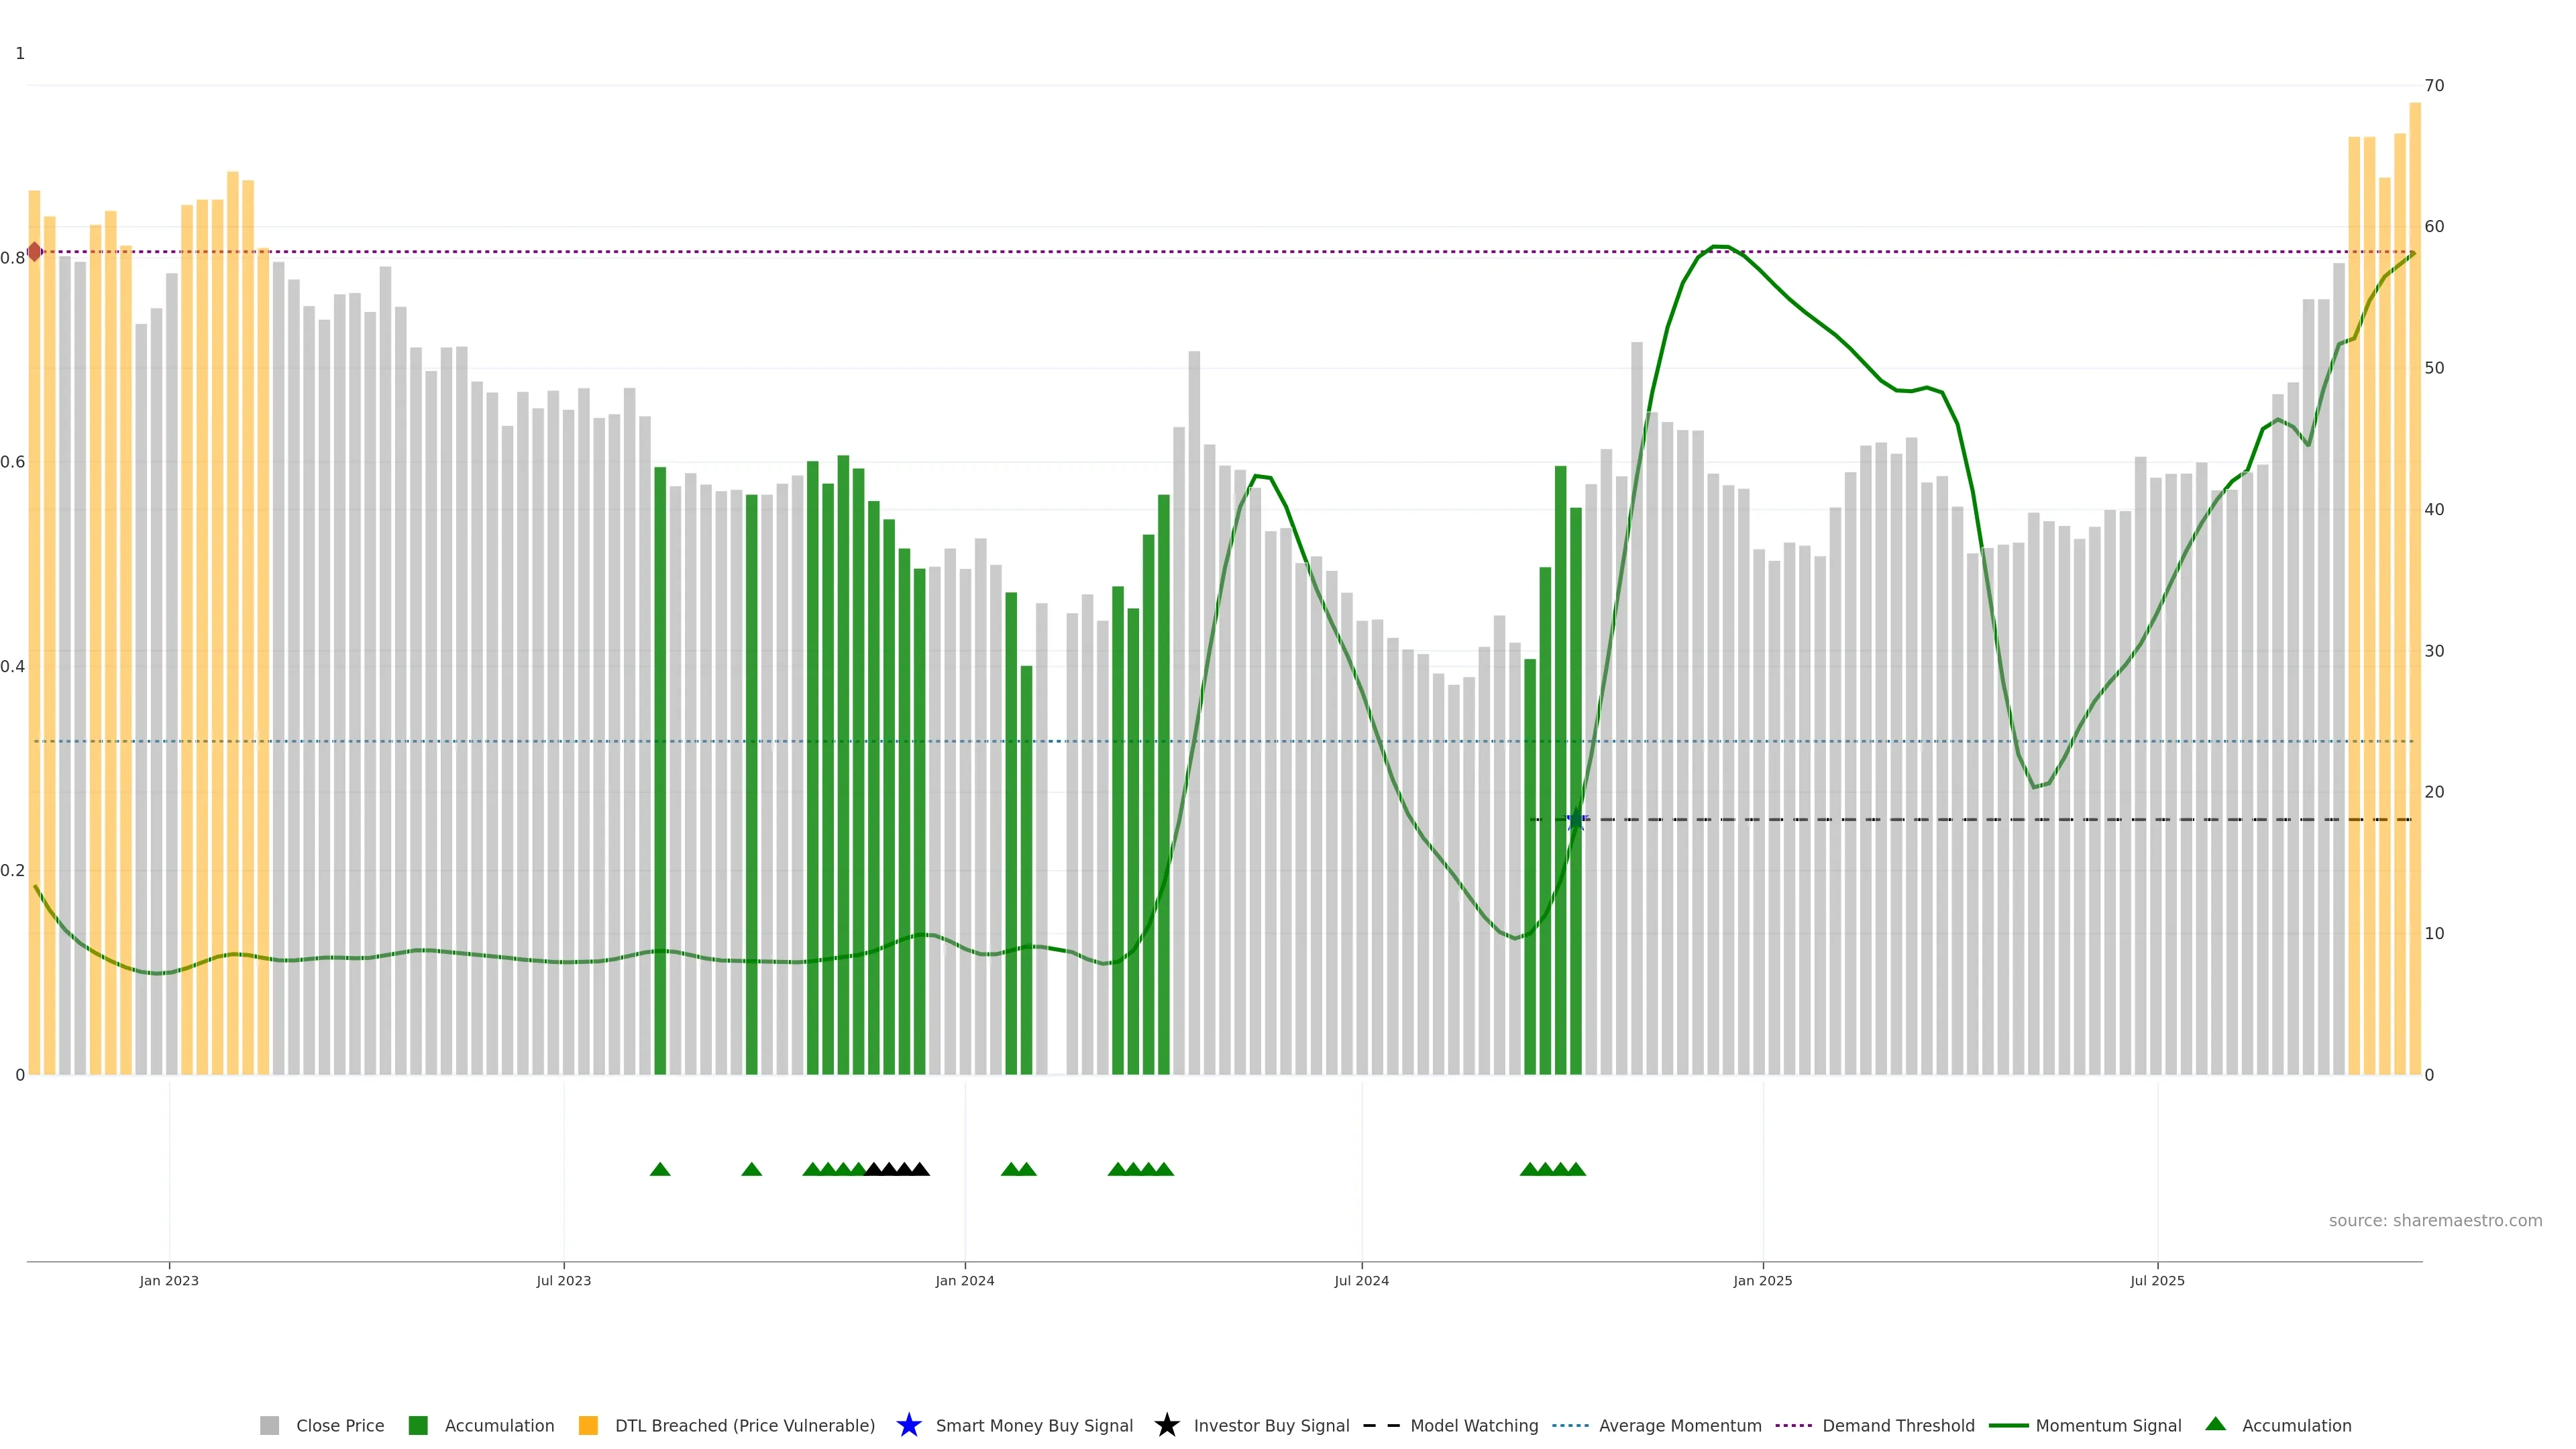Click the black Investor Buy Signal star legend icon
Viewport: 2576px width, 1449px height.
point(1166,1425)
